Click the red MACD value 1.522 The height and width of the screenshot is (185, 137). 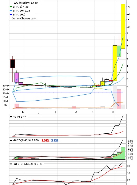pos(45,140)
